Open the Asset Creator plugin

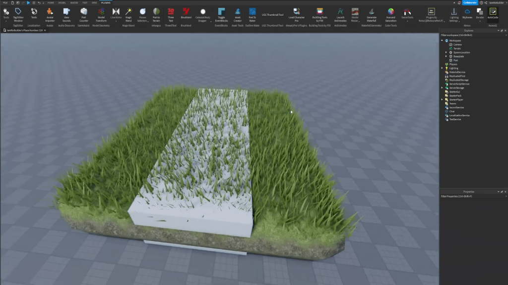(238, 15)
